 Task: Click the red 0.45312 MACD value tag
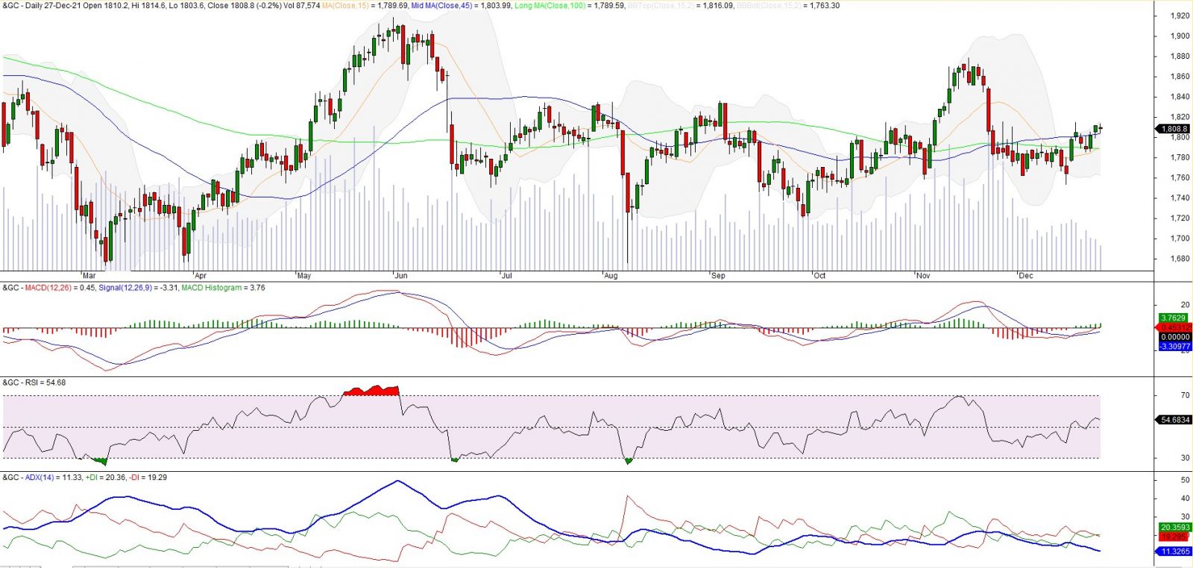click(1175, 327)
